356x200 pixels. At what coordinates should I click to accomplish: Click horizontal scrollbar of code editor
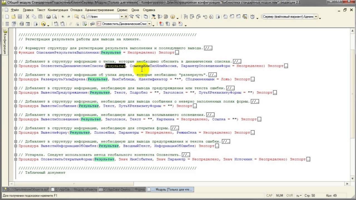tap(179, 184)
